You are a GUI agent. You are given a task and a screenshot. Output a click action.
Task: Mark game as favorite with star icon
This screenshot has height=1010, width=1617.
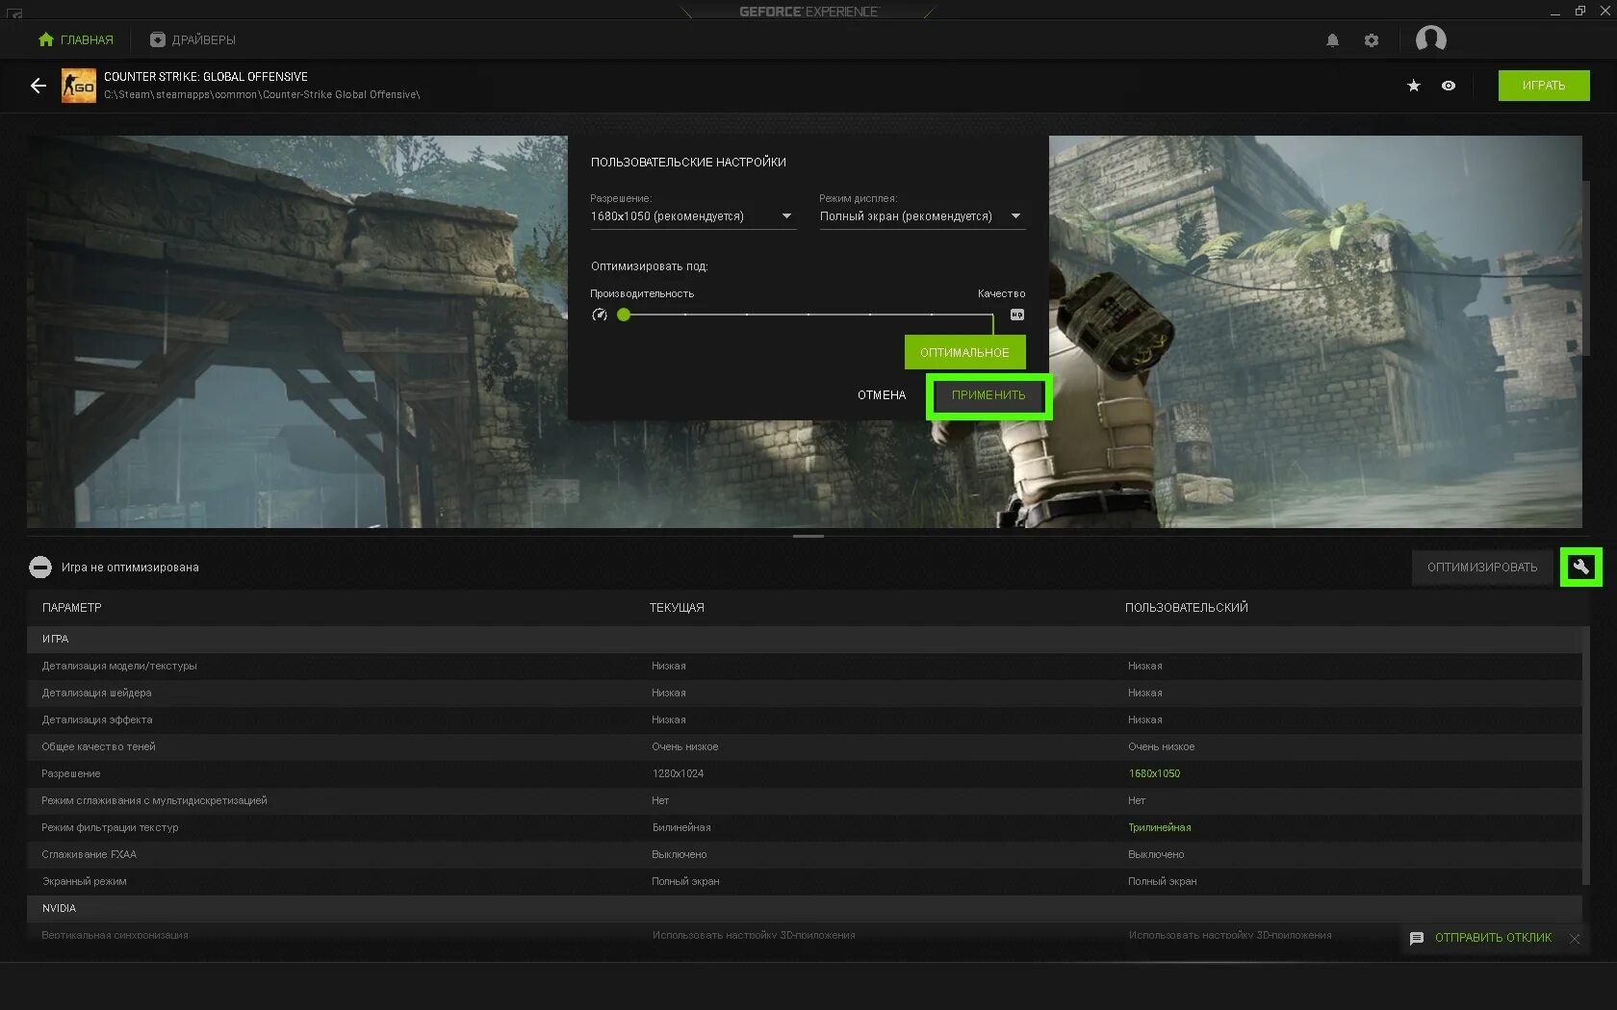(1414, 86)
